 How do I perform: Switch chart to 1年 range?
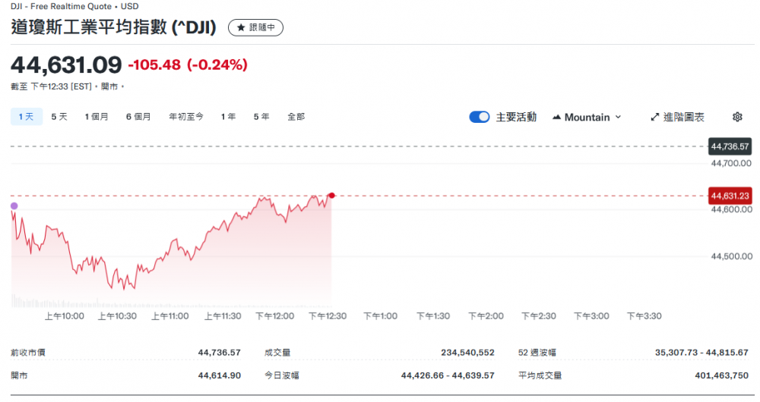228,117
